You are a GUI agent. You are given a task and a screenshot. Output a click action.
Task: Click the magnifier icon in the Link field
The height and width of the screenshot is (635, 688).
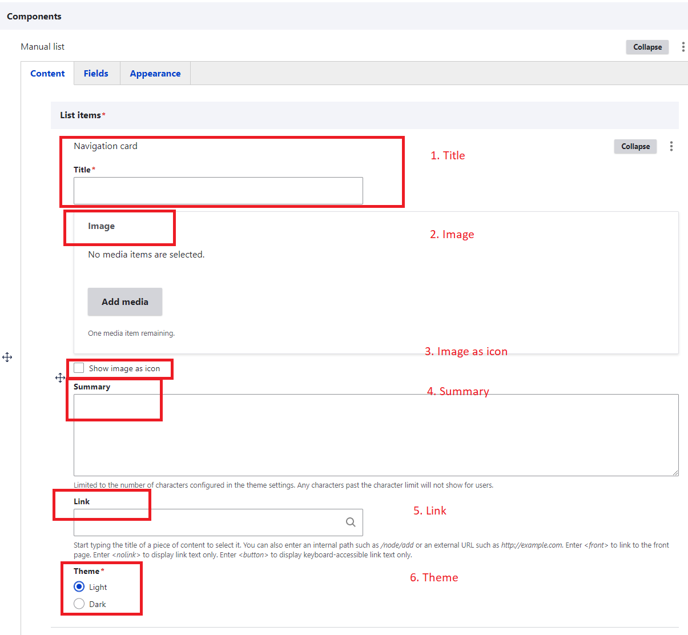pyautogui.click(x=351, y=522)
